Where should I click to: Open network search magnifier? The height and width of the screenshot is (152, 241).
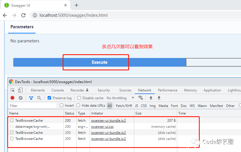coord(39,98)
